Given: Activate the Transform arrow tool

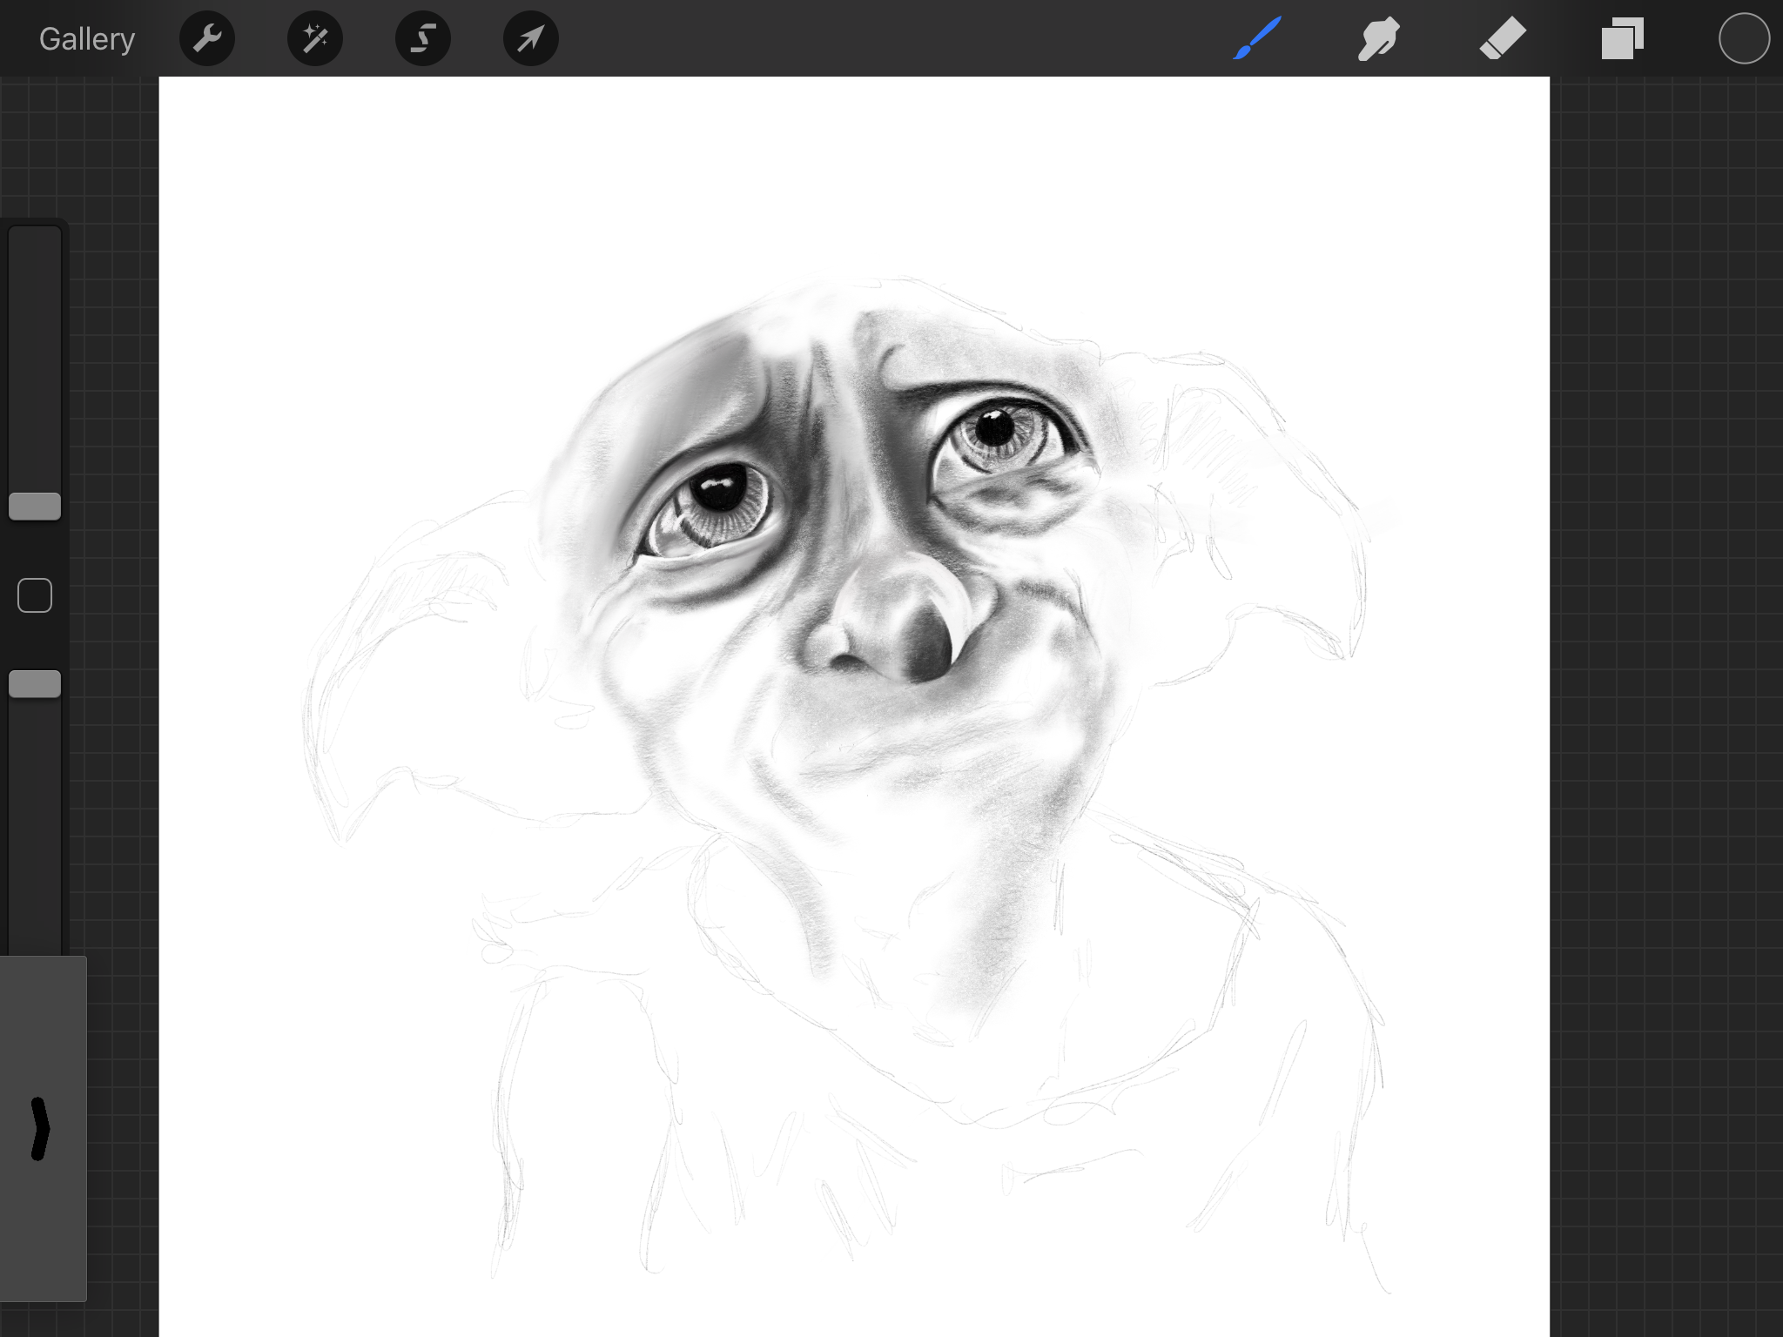Looking at the screenshot, I should (x=531, y=38).
